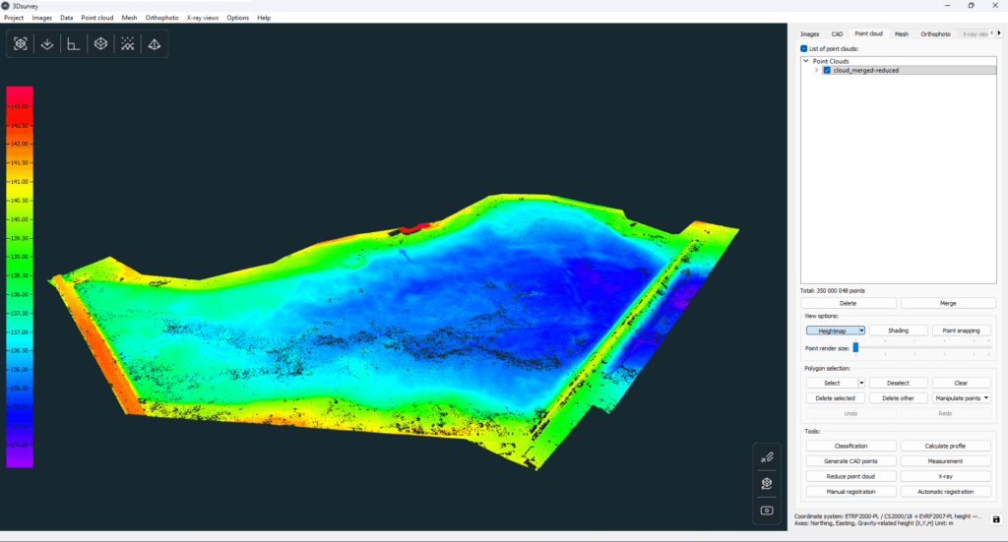Open the Mesh menu in menu bar
The height and width of the screenshot is (542, 1008).
point(129,18)
